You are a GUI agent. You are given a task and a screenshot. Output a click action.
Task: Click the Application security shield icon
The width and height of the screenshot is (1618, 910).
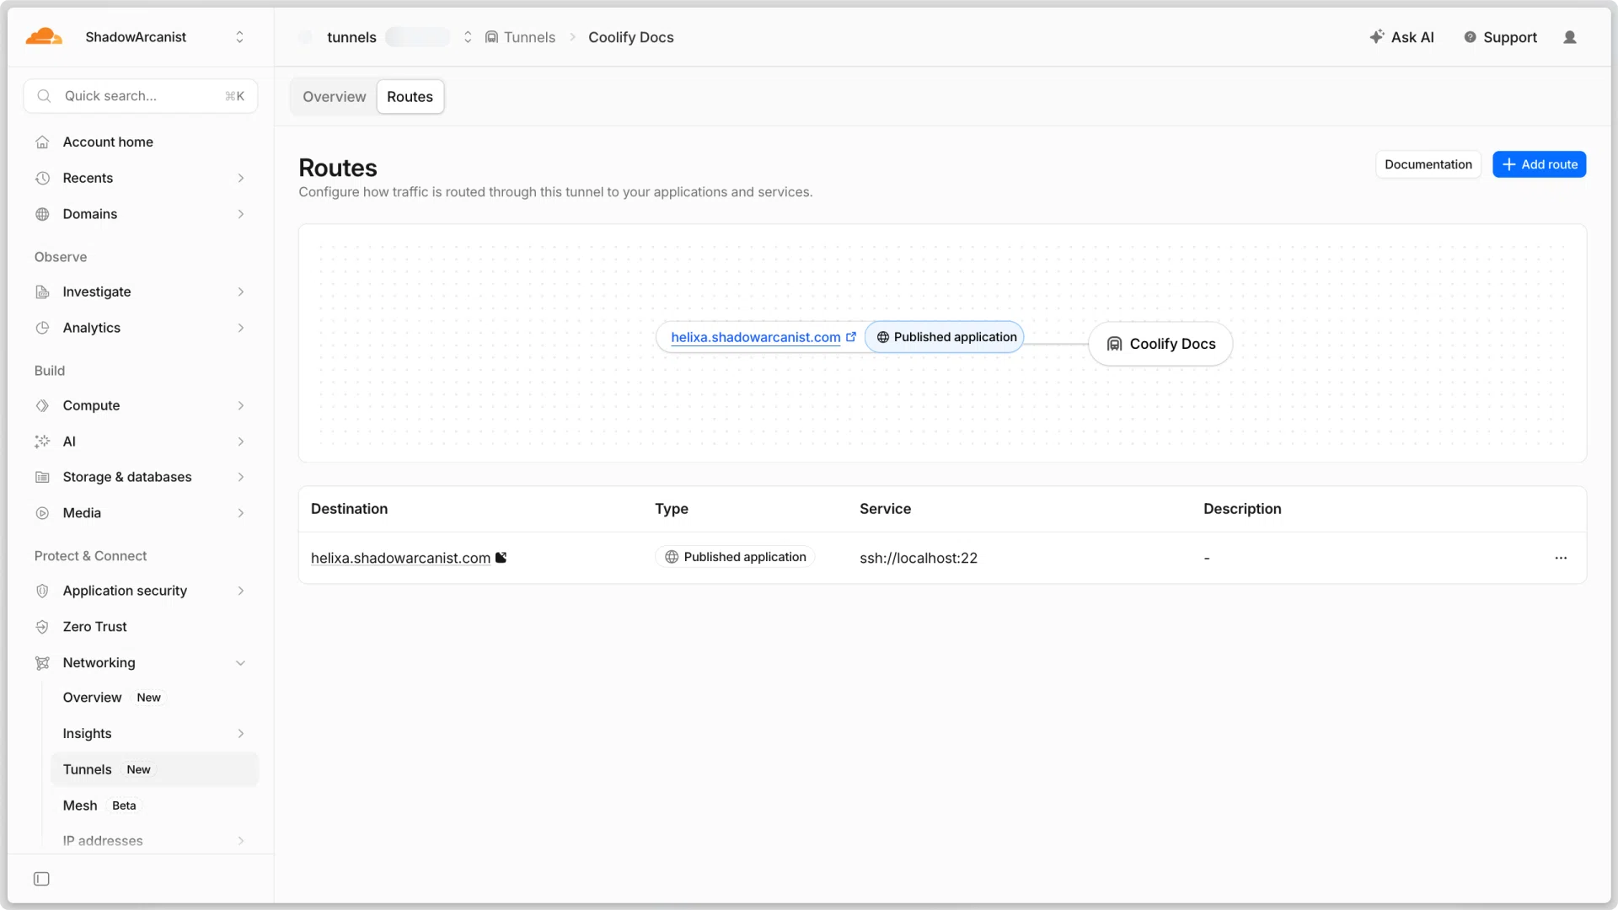(42, 591)
